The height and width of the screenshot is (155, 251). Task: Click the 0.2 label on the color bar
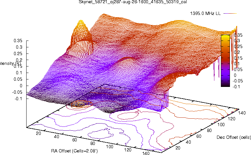(x=237, y=52)
